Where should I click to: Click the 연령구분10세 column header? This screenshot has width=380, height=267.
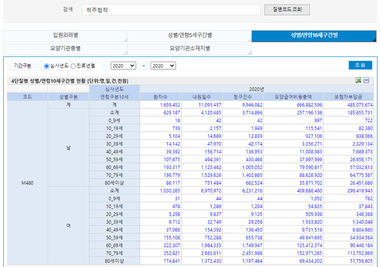(114, 97)
